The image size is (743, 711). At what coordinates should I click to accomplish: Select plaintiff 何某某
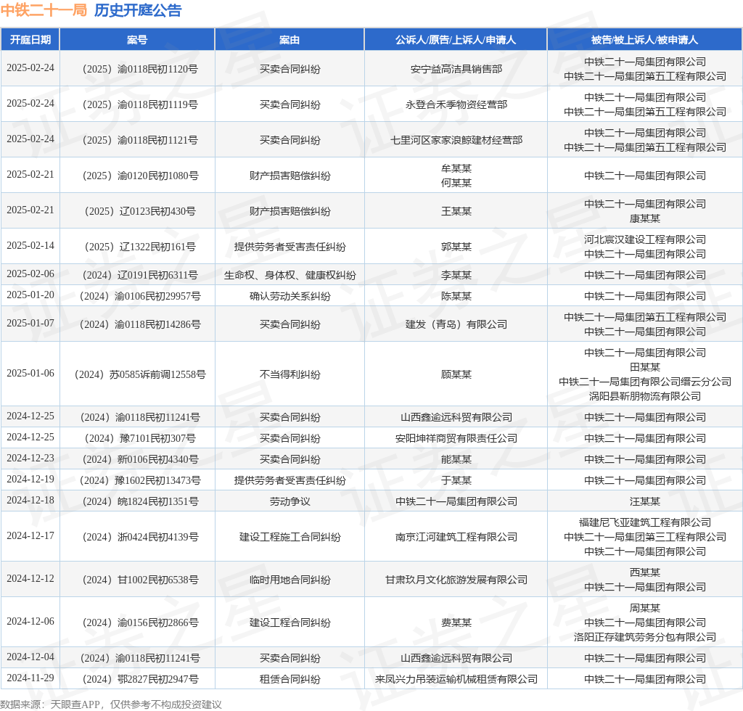coord(456,182)
